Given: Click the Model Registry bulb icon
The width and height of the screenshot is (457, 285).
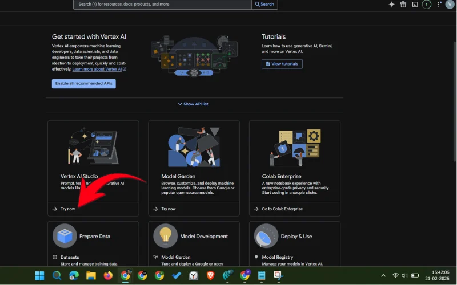Looking at the screenshot, I should coord(256,258).
